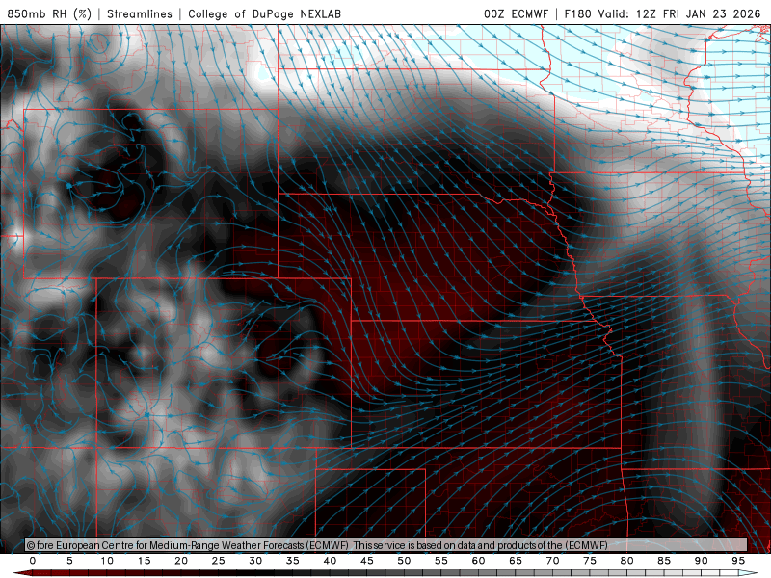Click the colorbar value 40
The height and width of the screenshot is (578, 771).
pyautogui.click(x=330, y=561)
